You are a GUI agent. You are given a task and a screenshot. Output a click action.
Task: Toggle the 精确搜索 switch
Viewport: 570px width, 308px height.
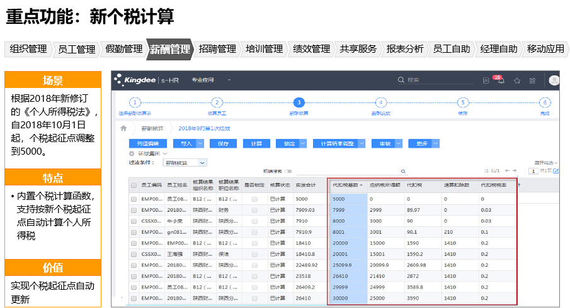click(288, 171)
